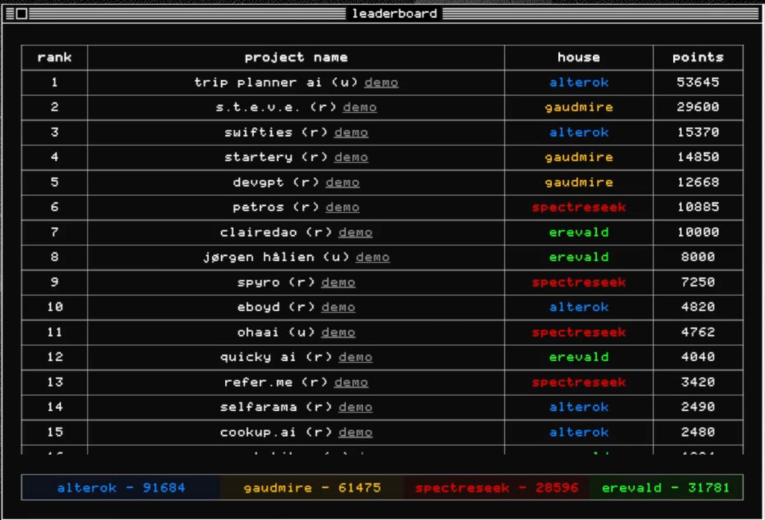The width and height of the screenshot is (765, 520).
Task: Click gaudmire house in s.t.e.v.e. row
Action: tap(579, 107)
